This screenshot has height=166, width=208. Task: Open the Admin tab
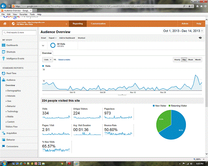tap(185, 24)
